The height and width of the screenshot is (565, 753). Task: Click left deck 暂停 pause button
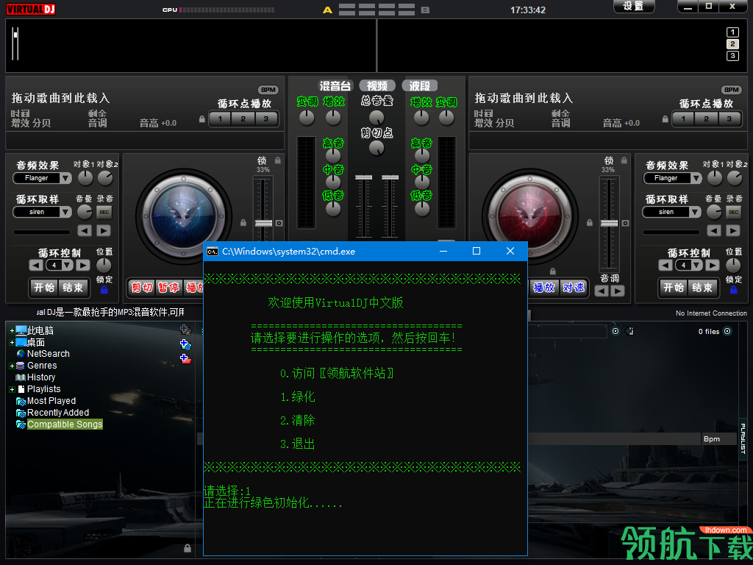tap(168, 288)
